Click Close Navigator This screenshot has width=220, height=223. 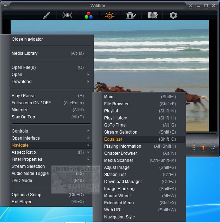(27, 39)
